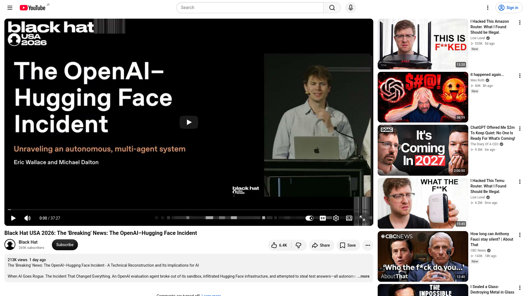
Task: Open 'I Sealed a Glass-Destroying Metal' title
Action: pos(492,290)
